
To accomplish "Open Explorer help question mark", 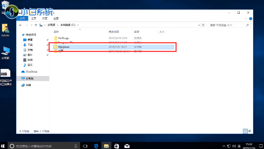I will 251,19.
